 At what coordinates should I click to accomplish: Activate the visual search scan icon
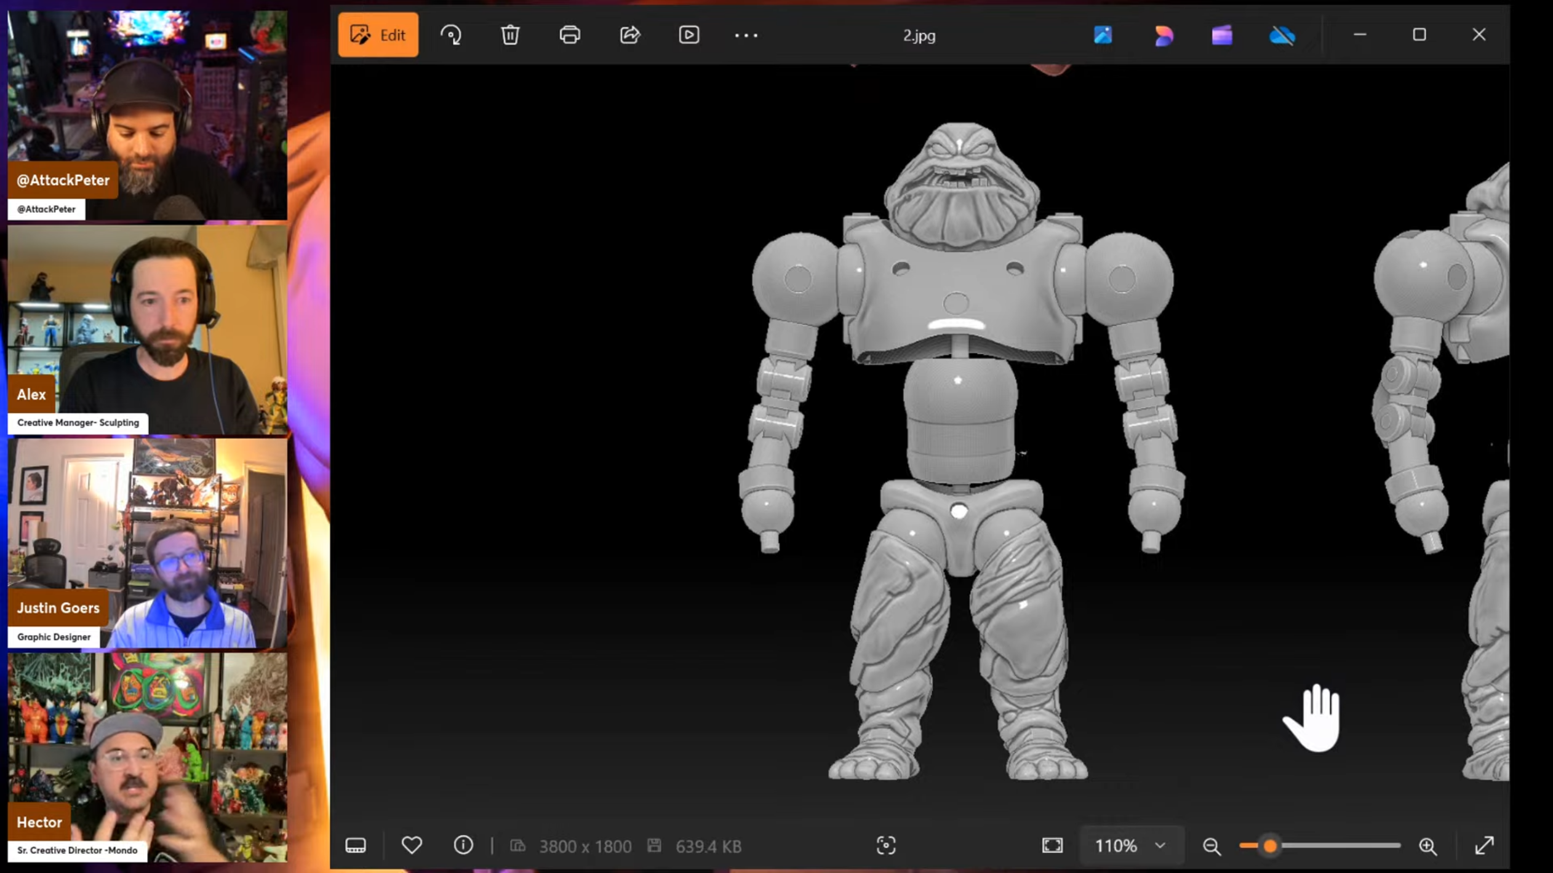point(886,846)
